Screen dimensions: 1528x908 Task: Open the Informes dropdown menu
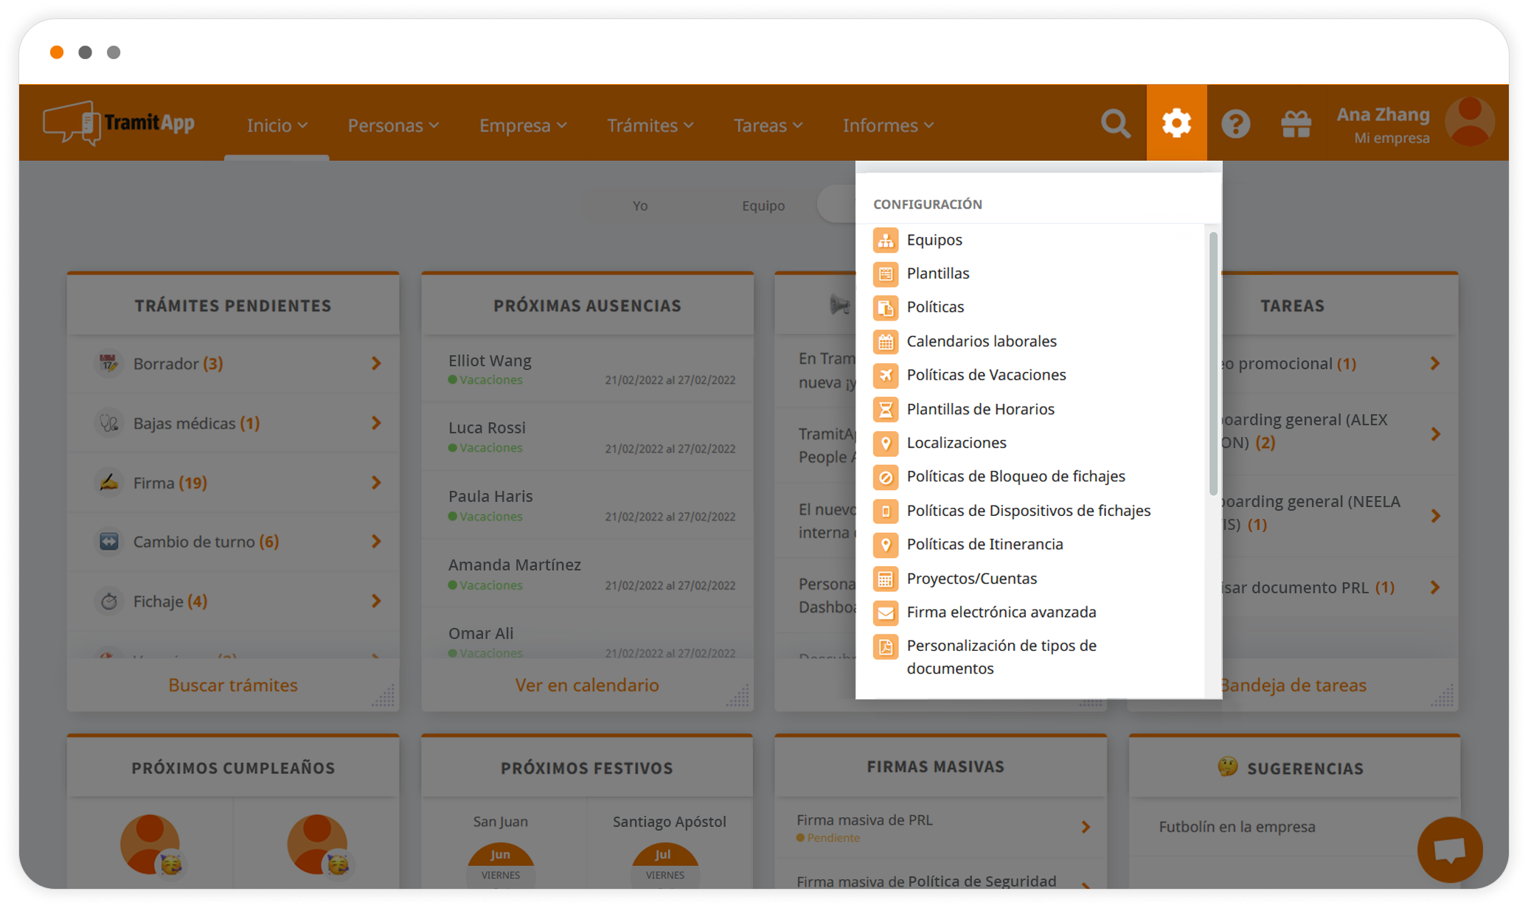tap(888, 125)
